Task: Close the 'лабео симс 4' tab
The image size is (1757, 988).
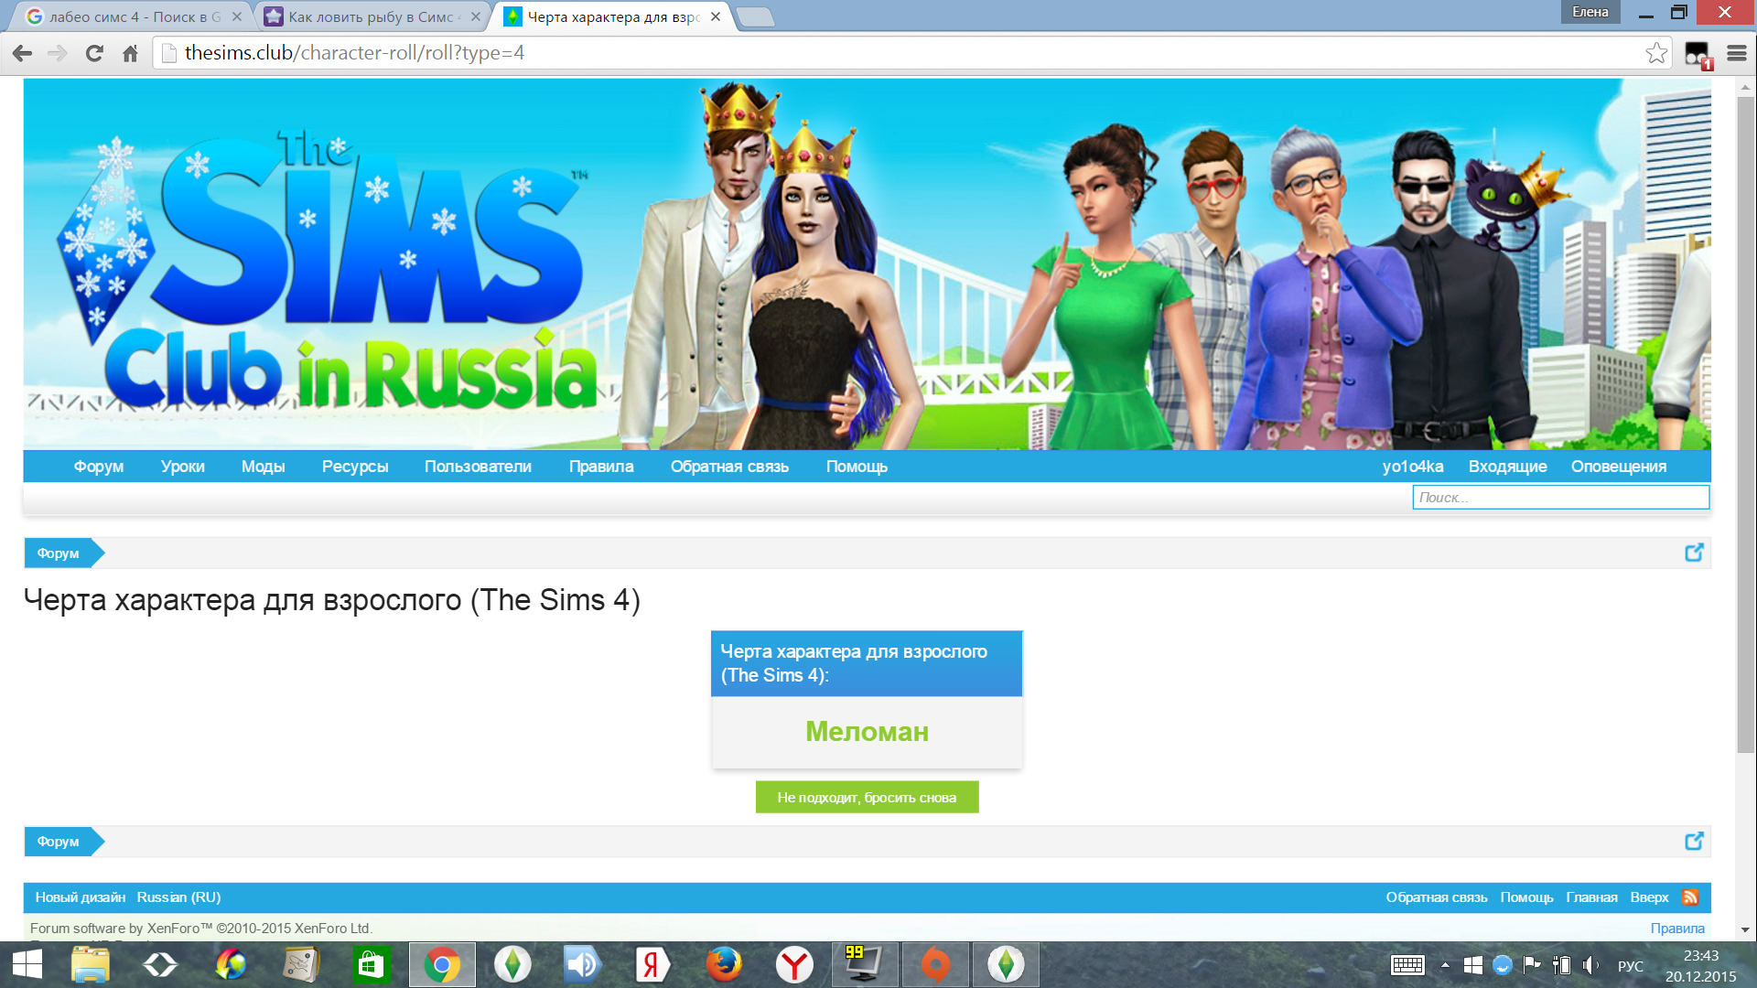Action: pos(237,16)
